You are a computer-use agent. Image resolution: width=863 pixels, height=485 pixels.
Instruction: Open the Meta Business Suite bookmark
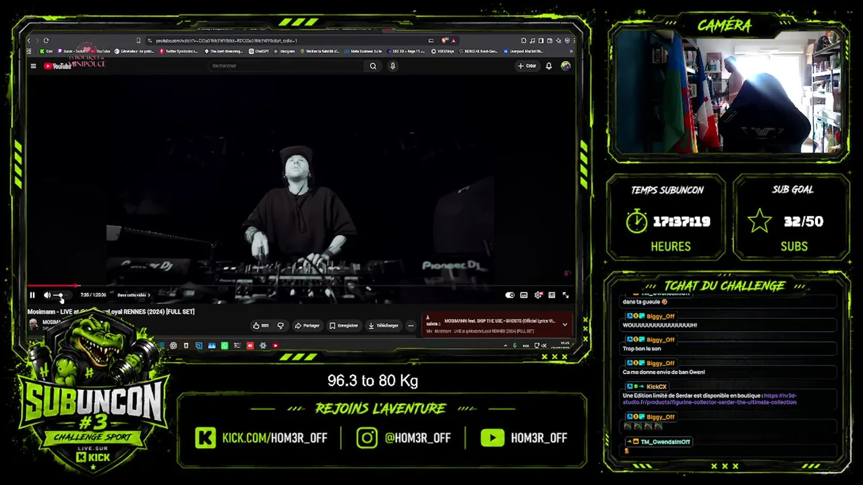point(363,51)
